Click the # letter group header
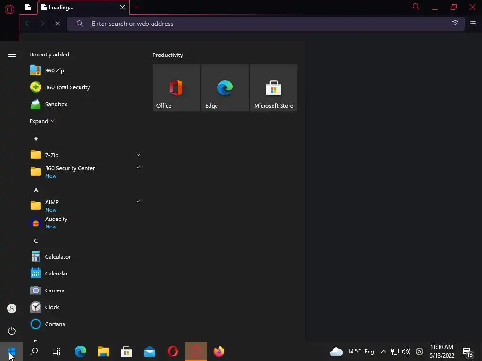This screenshot has width=482, height=361. pyautogui.click(x=36, y=139)
